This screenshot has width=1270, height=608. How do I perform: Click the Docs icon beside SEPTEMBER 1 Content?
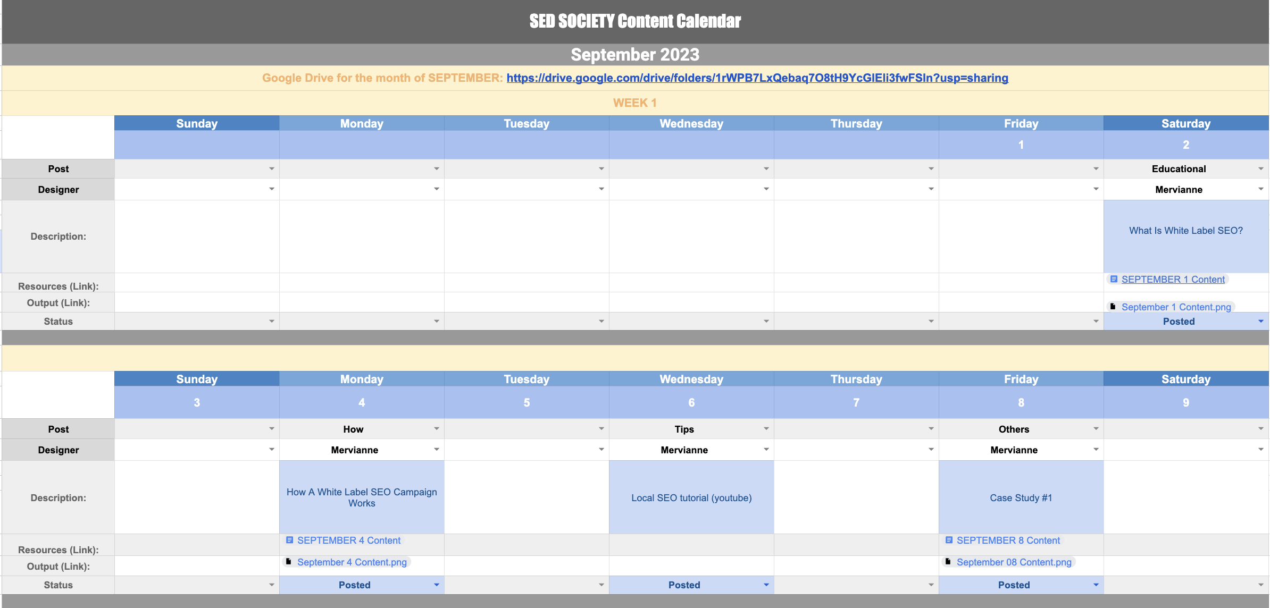click(x=1114, y=279)
